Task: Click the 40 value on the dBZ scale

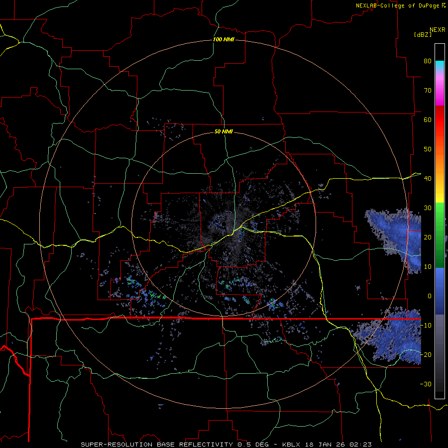Action: [428, 179]
